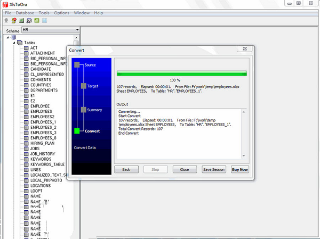Click the second toolbar icon with red badge
Viewport: 320px width, 239px height.
pos(13,21)
